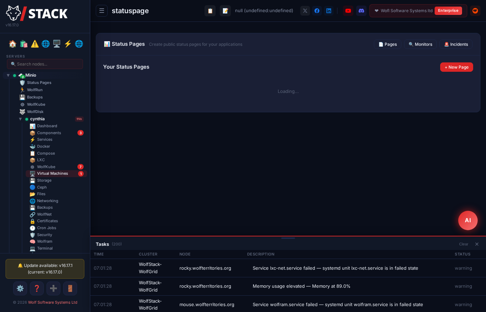Open the X (Twitter) social link
The height and width of the screenshot is (312, 486).
(x=305, y=11)
